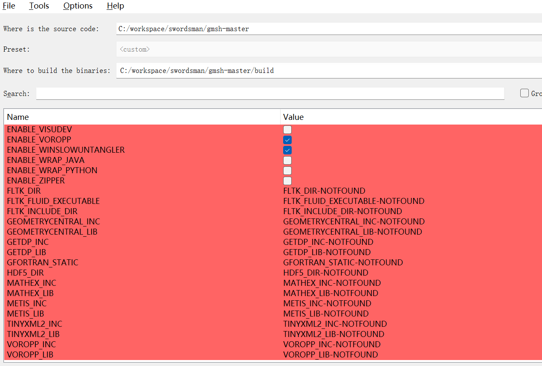This screenshot has width=542, height=366.
Task: Enable the ENABLE_ZIPPER checkbox
Action: point(287,181)
